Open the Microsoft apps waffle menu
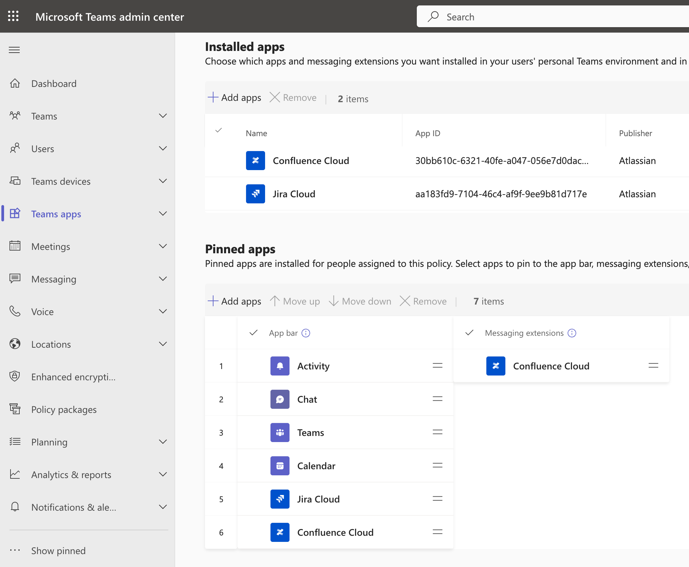This screenshot has height=567, width=689. coord(13,16)
